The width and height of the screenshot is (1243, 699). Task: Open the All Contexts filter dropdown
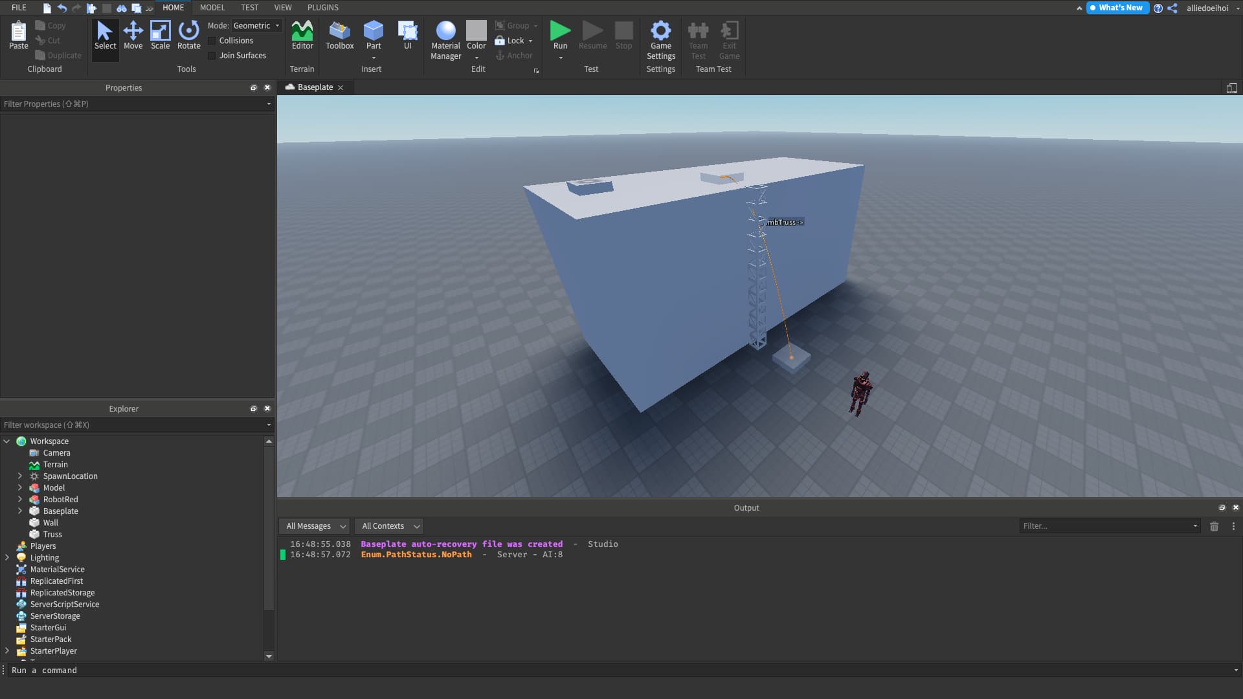[388, 526]
